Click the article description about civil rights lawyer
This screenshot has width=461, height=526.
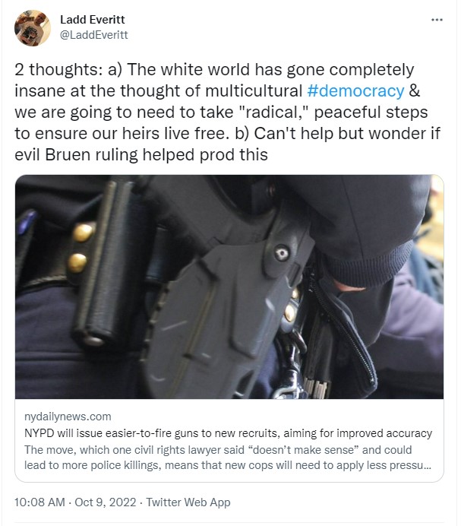click(x=228, y=458)
